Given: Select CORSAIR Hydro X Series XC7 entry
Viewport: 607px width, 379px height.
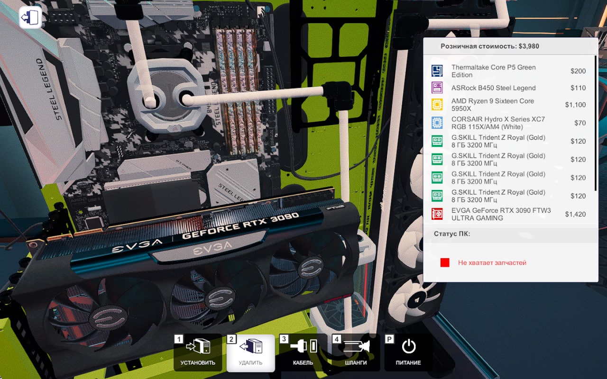Looking at the screenshot, I should tap(509, 123).
